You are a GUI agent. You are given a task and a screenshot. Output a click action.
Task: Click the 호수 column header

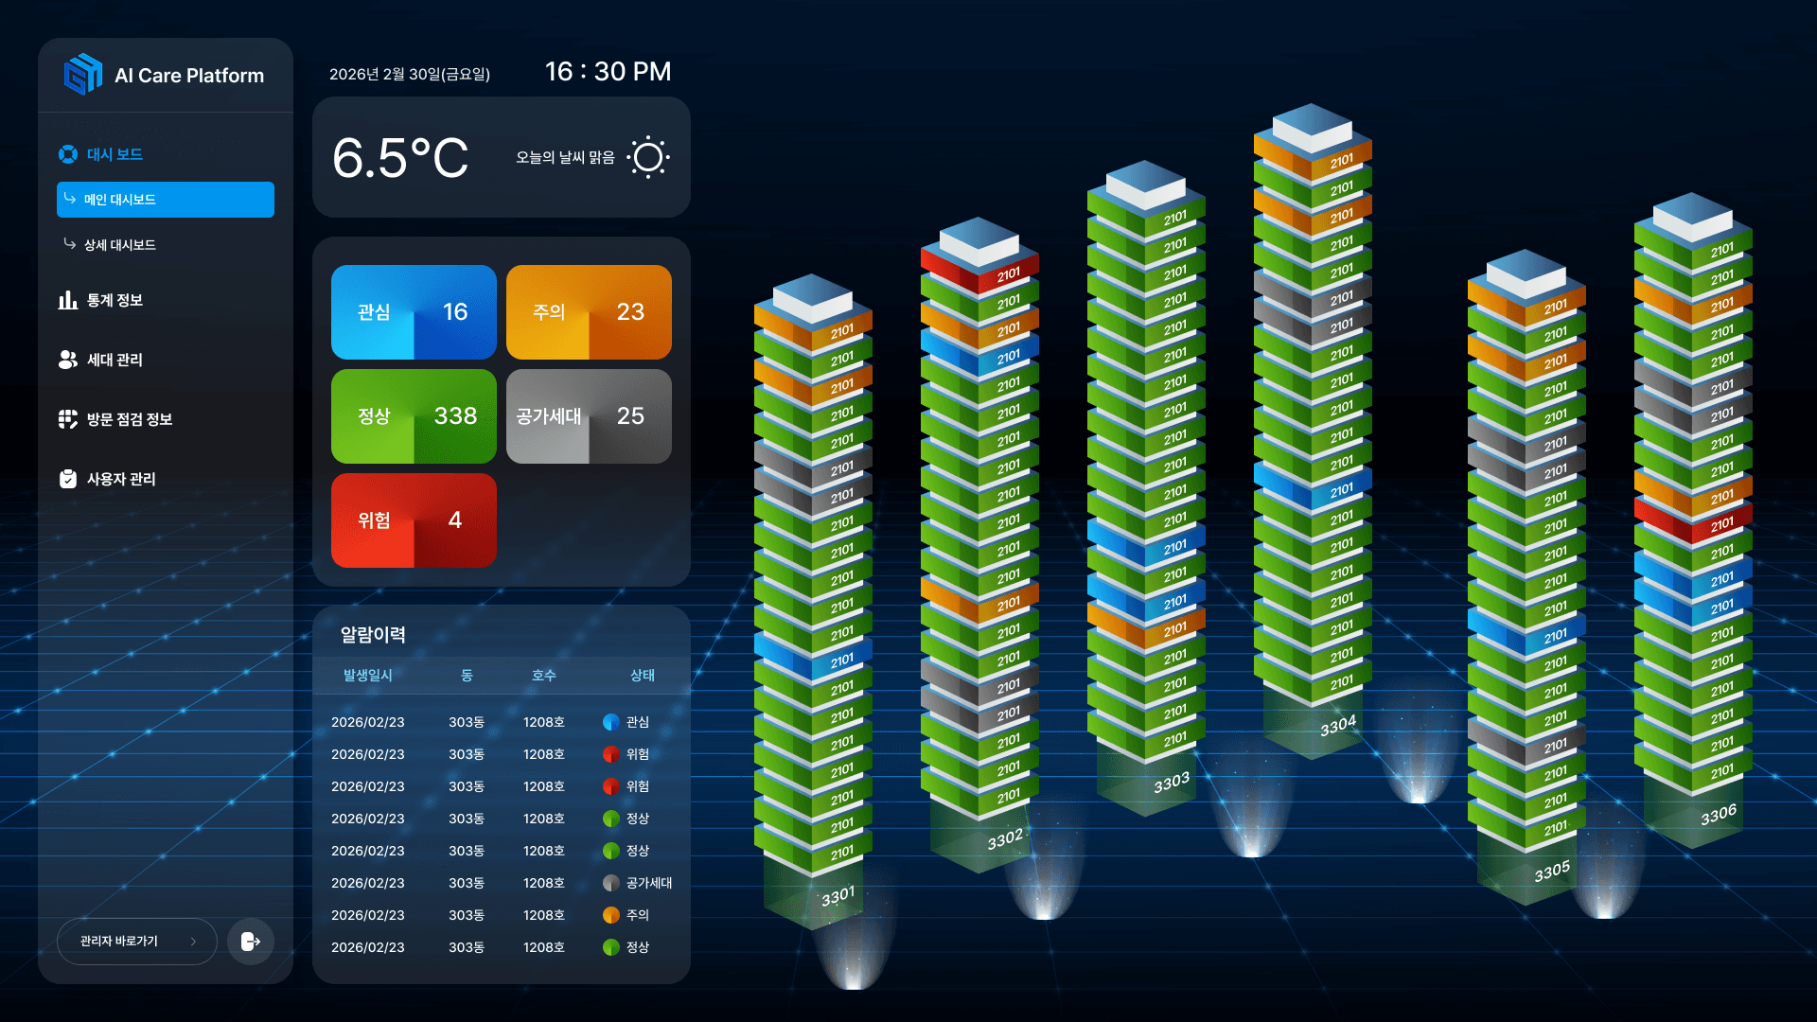(x=544, y=676)
